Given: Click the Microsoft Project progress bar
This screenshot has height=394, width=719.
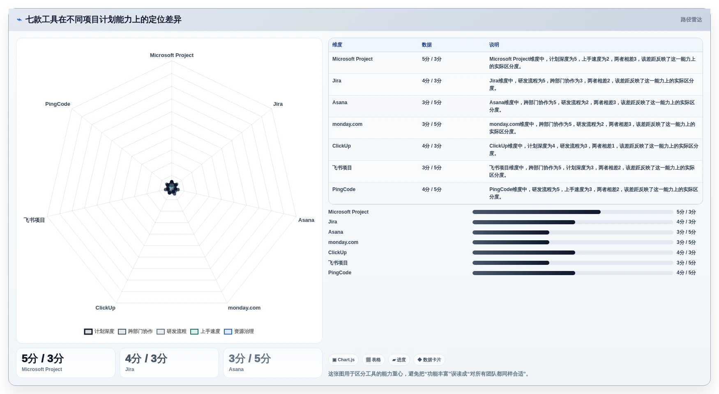Looking at the screenshot, I should [573, 212].
